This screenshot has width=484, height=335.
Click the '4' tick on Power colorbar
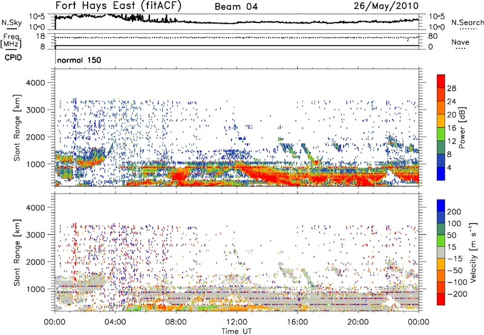coord(450,167)
